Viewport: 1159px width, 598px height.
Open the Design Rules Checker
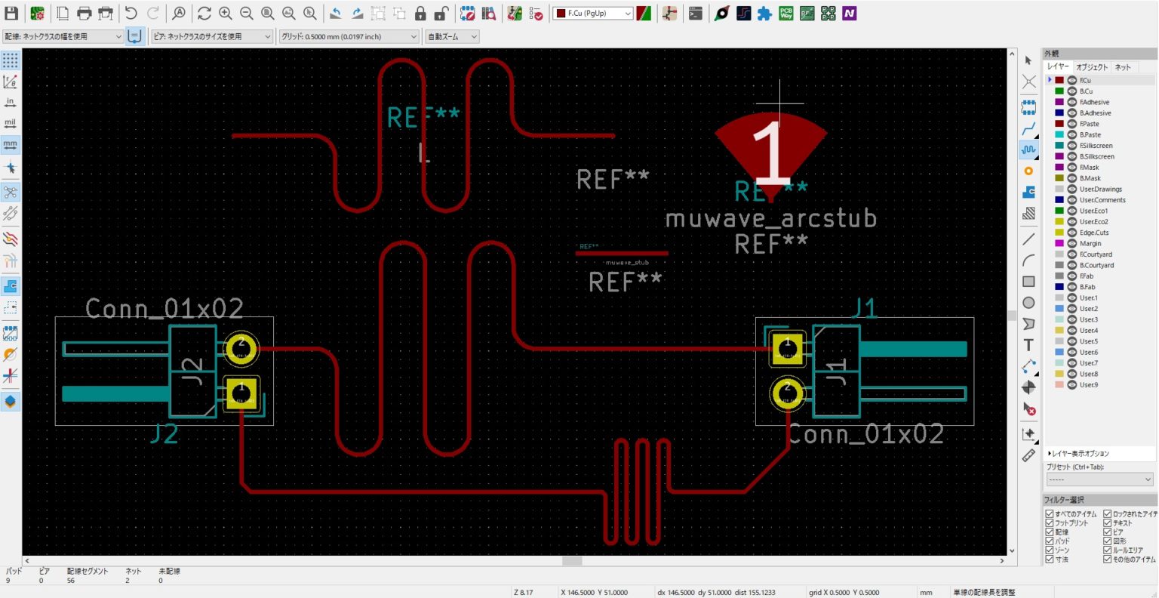(536, 14)
